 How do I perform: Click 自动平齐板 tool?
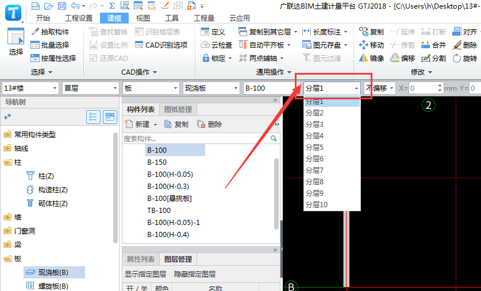tap(265, 45)
